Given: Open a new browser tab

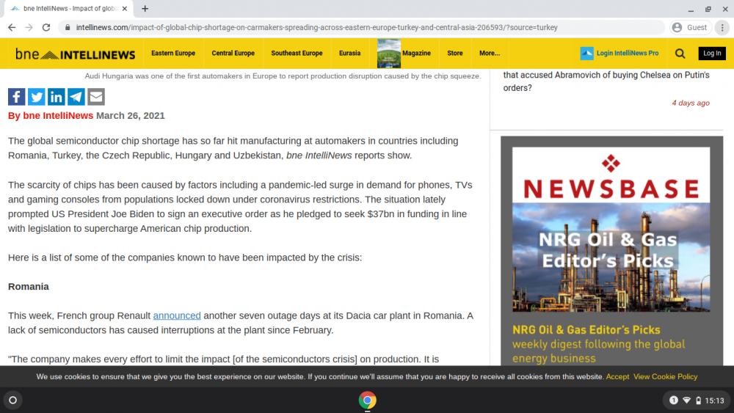Looking at the screenshot, I should pyautogui.click(x=145, y=8).
